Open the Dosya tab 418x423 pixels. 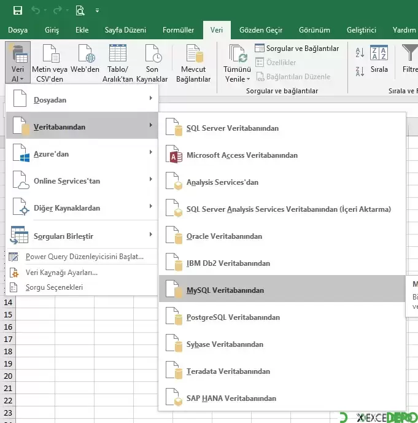(x=18, y=30)
